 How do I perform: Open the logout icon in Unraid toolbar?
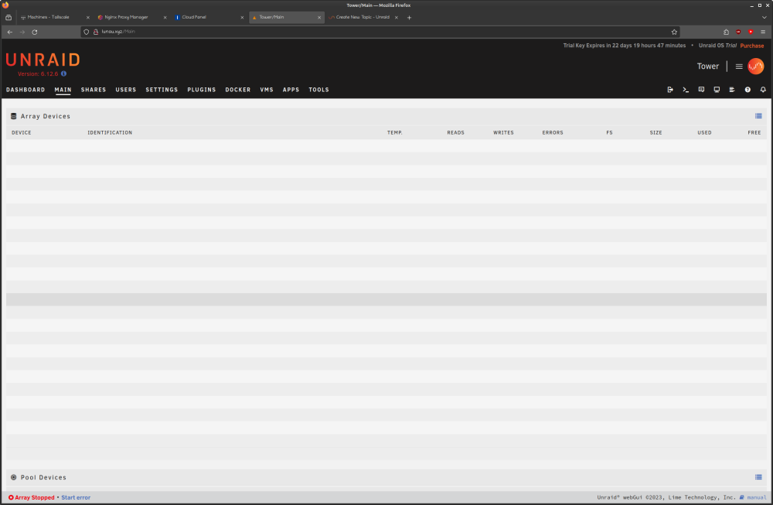point(670,90)
